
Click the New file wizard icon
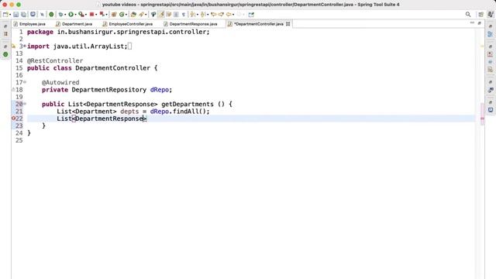(x=5, y=14)
